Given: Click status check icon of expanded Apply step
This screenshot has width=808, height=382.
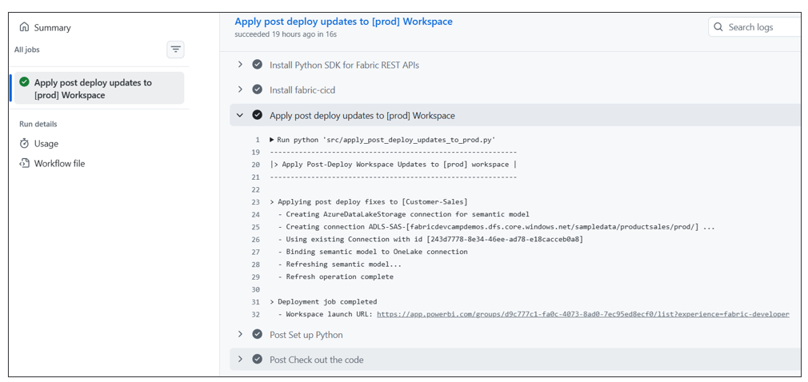Looking at the screenshot, I should (257, 115).
